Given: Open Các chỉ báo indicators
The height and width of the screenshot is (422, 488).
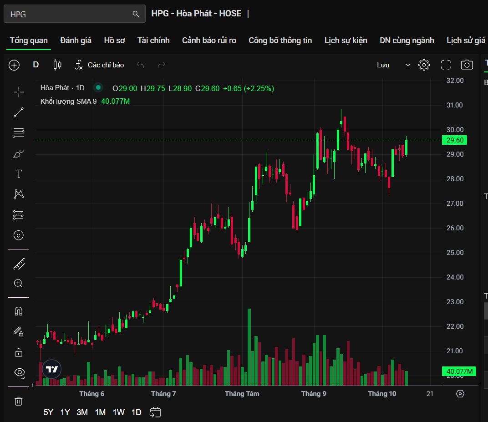Looking at the screenshot, I should point(100,65).
